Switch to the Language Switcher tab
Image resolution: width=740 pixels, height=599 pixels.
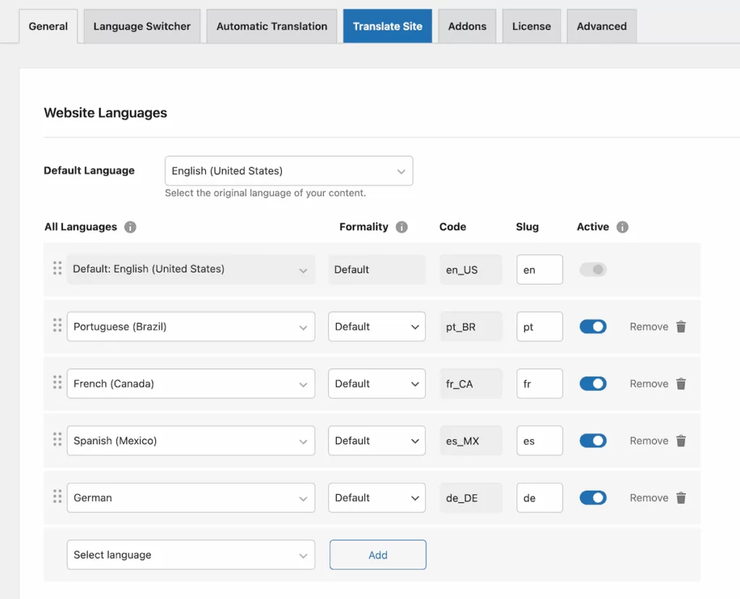pyautogui.click(x=141, y=26)
